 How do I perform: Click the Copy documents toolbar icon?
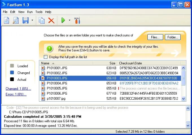pos(42,20)
